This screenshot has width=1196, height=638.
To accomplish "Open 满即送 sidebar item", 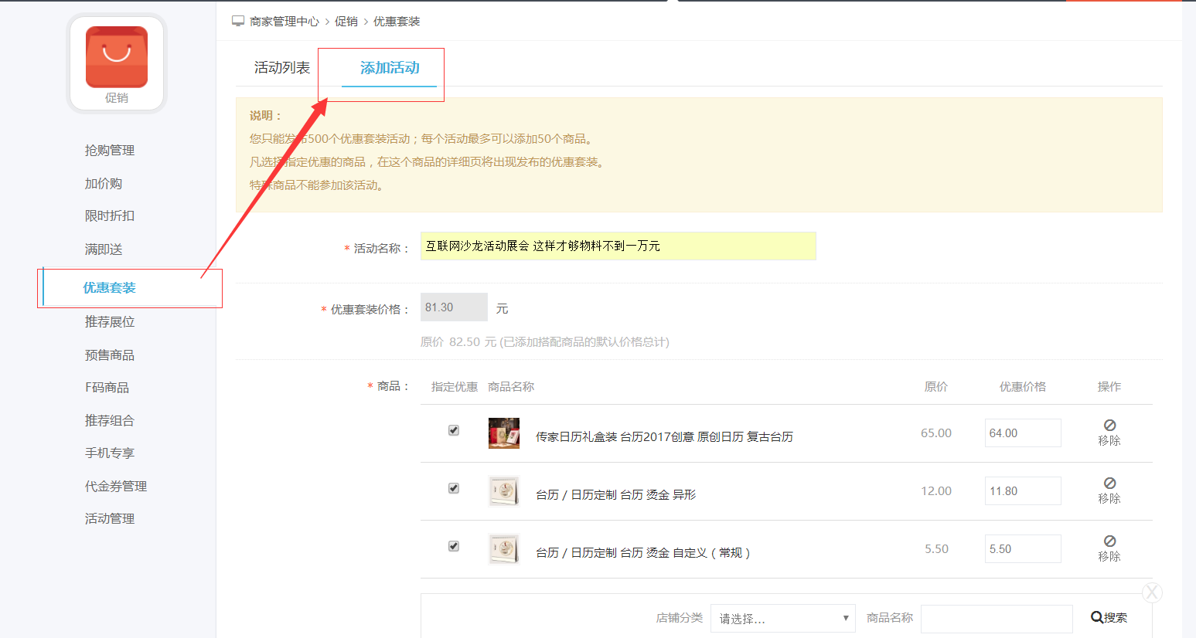I will 104,249.
